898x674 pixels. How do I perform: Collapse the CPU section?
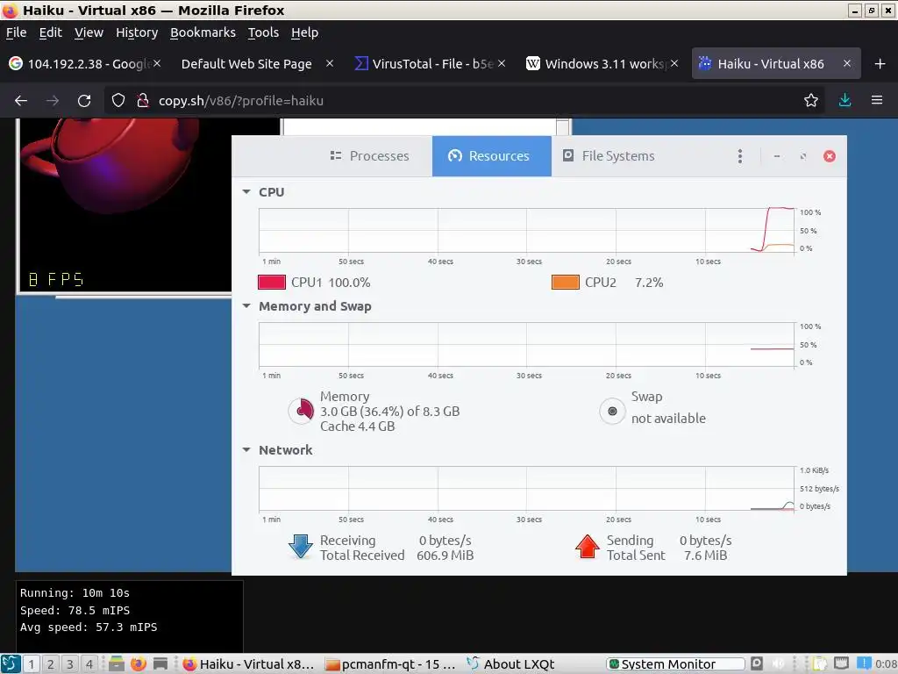246,192
